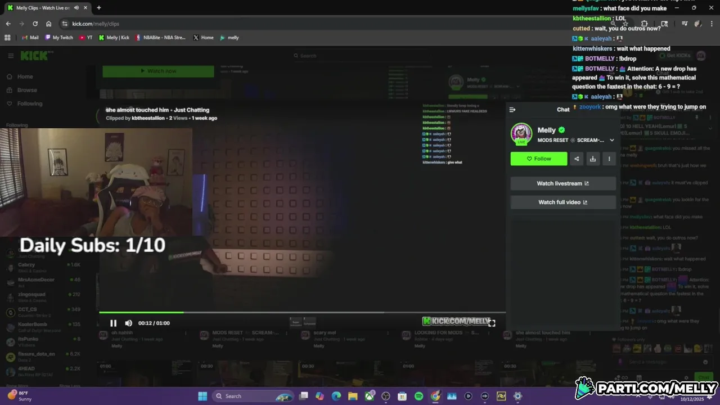Open a new browser tab
Viewport: 720px width, 405px height.
click(99, 8)
